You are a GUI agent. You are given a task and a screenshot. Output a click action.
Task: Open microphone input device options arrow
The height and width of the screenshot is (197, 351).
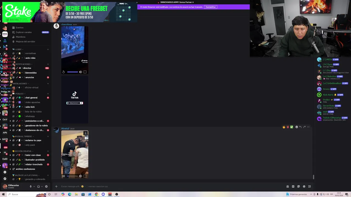click(34, 186)
